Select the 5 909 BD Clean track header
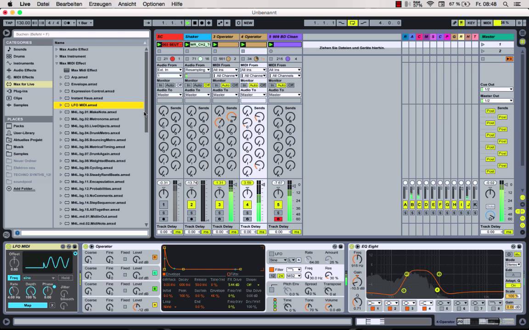 (x=284, y=36)
